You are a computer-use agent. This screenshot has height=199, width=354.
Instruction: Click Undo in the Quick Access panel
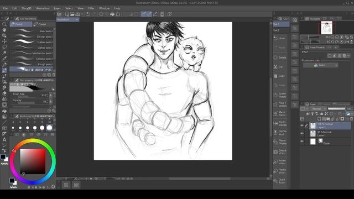click(x=280, y=38)
